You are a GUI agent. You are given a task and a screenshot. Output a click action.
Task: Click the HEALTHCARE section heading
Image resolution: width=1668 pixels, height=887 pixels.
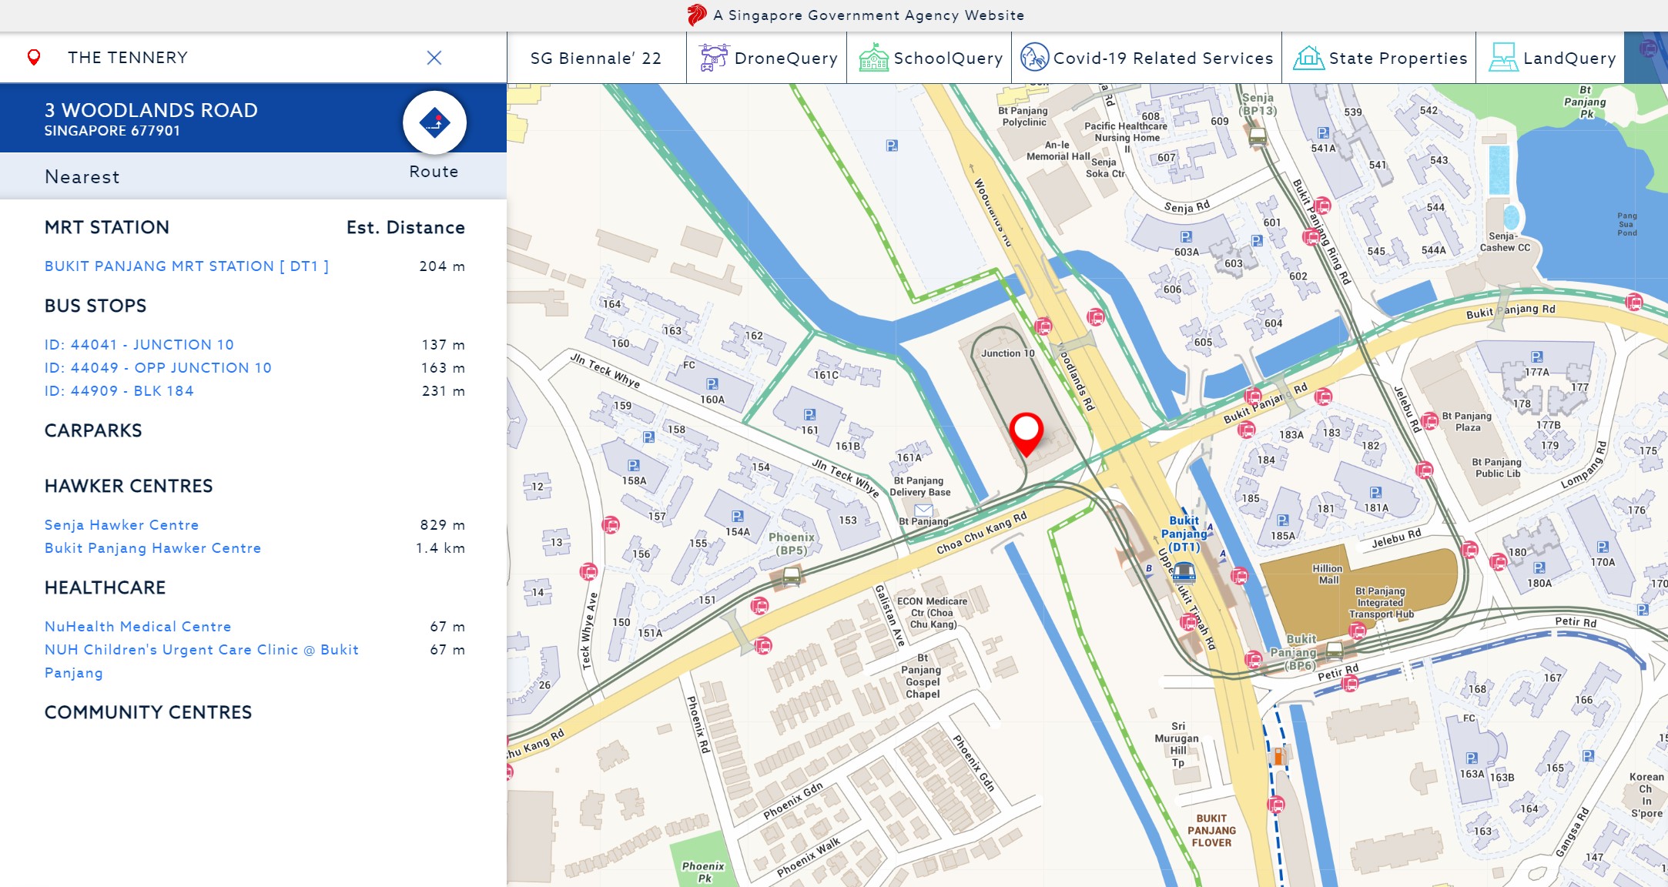[105, 587]
